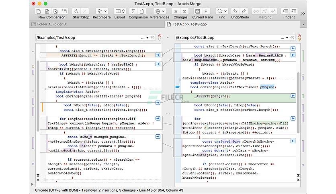
Task: Click the expand triangle at bottom-left corner
Action: (33, 184)
